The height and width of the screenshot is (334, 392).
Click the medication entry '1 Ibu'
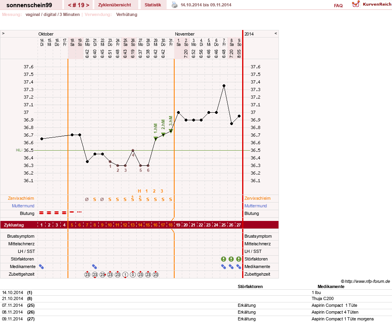pyautogui.click(x=316, y=292)
